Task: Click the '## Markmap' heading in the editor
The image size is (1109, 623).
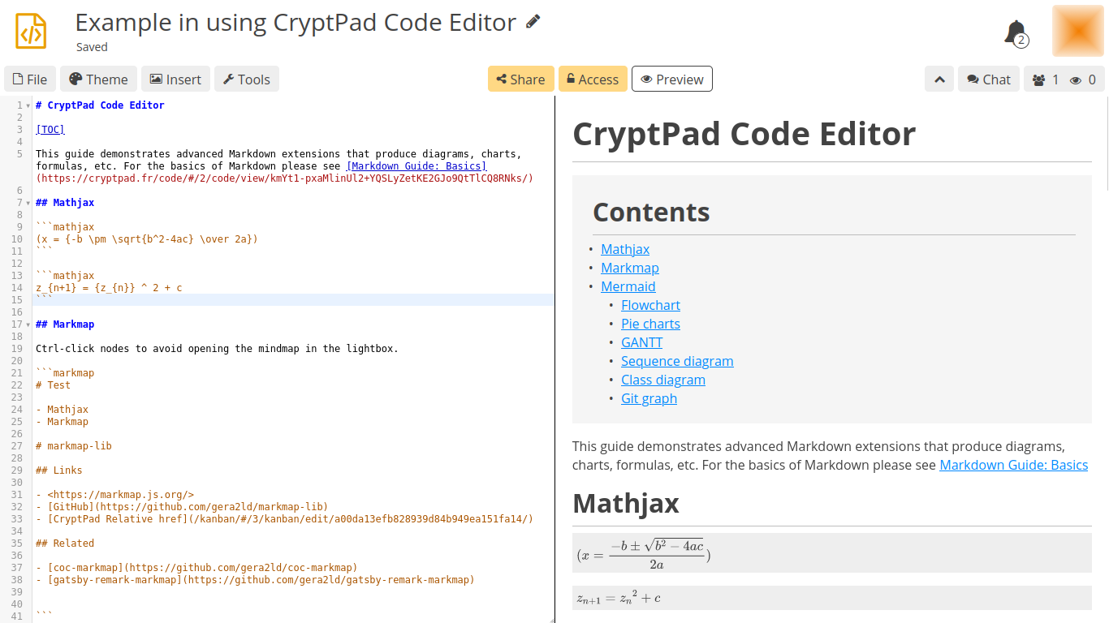Action: tap(65, 324)
